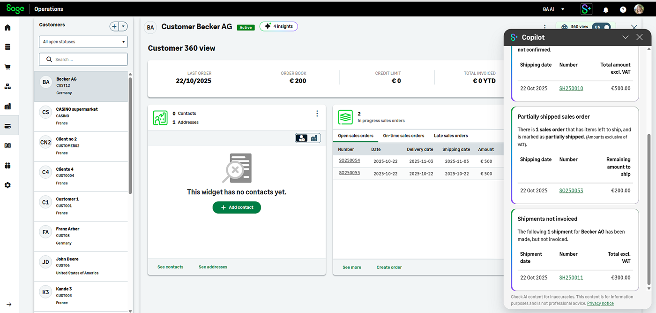Open the Home page from the sidebar
Image resolution: width=656 pixels, height=313 pixels.
7,28
